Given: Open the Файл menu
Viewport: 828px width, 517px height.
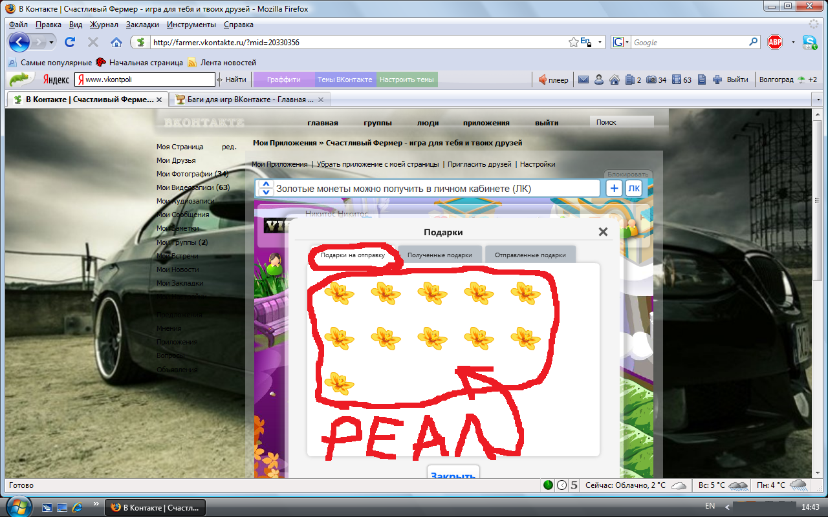Looking at the screenshot, I should (x=18, y=25).
